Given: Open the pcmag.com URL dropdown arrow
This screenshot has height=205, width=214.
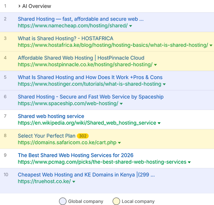Looking at the screenshot, I should tap(189, 162).
